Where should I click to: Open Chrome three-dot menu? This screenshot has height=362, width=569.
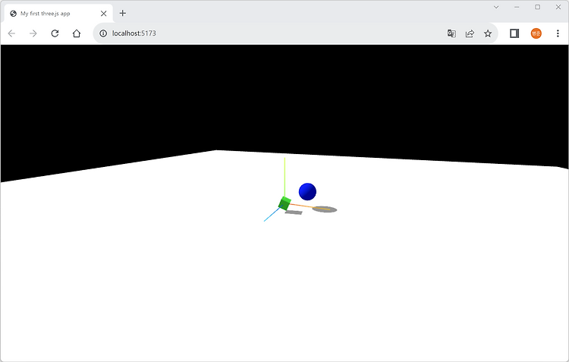click(558, 33)
